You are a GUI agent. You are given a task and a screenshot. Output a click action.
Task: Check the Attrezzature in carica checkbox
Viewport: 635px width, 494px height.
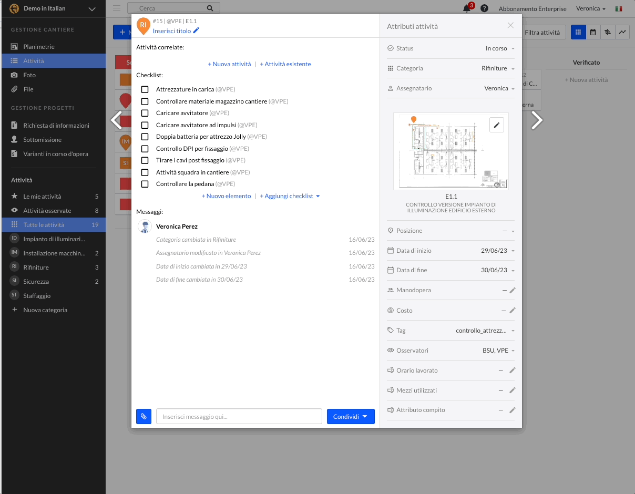[x=145, y=90]
